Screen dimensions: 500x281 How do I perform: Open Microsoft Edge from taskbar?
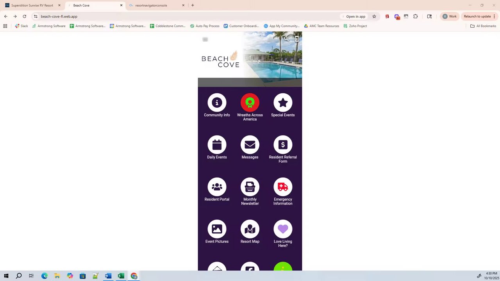(x=44, y=276)
